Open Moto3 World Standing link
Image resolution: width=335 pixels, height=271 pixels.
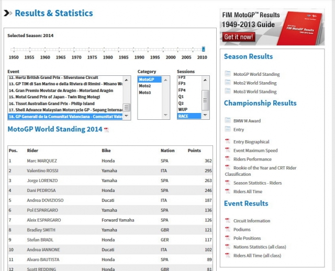tap(255, 92)
